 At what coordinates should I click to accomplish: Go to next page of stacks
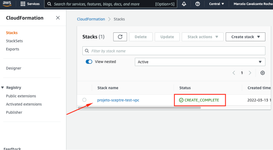(250, 73)
